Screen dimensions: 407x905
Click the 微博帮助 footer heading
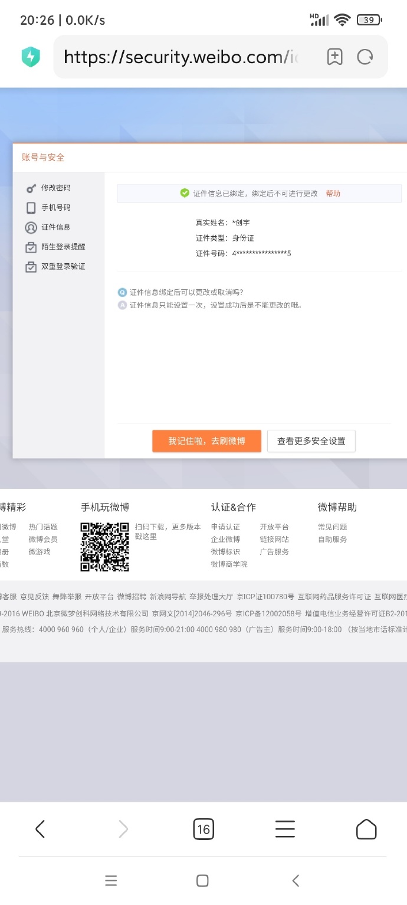coord(337,507)
